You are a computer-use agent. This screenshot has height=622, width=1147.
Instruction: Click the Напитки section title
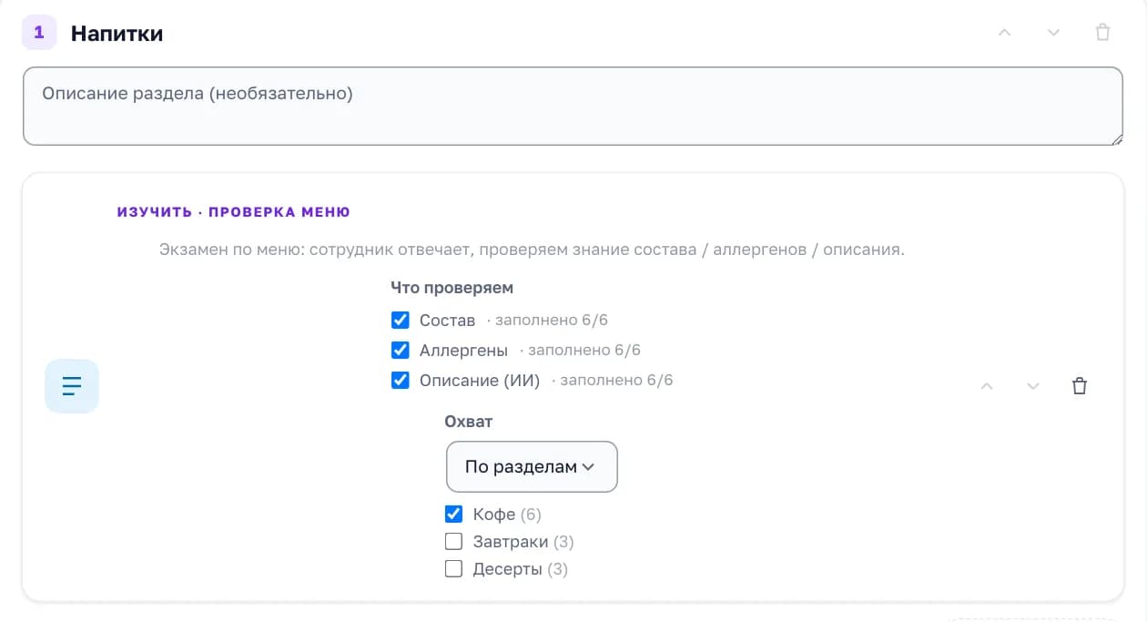click(x=117, y=34)
